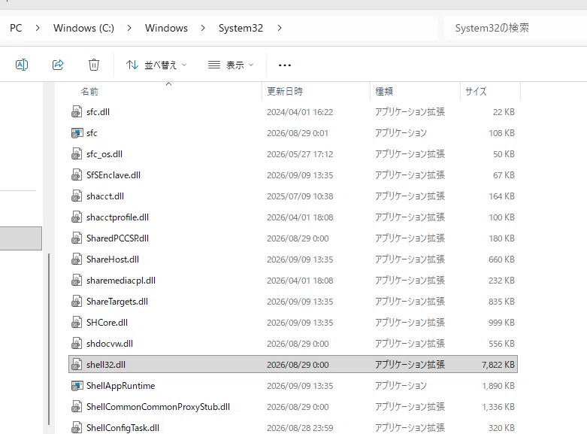Open the more options ellipsis menu
Image resolution: width=587 pixels, height=434 pixels.
[x=285, y=65]
